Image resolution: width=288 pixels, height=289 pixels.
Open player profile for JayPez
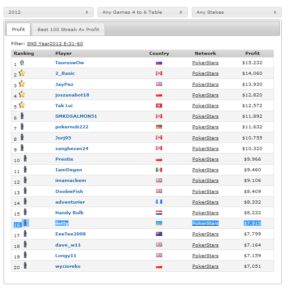pos(64,84)
